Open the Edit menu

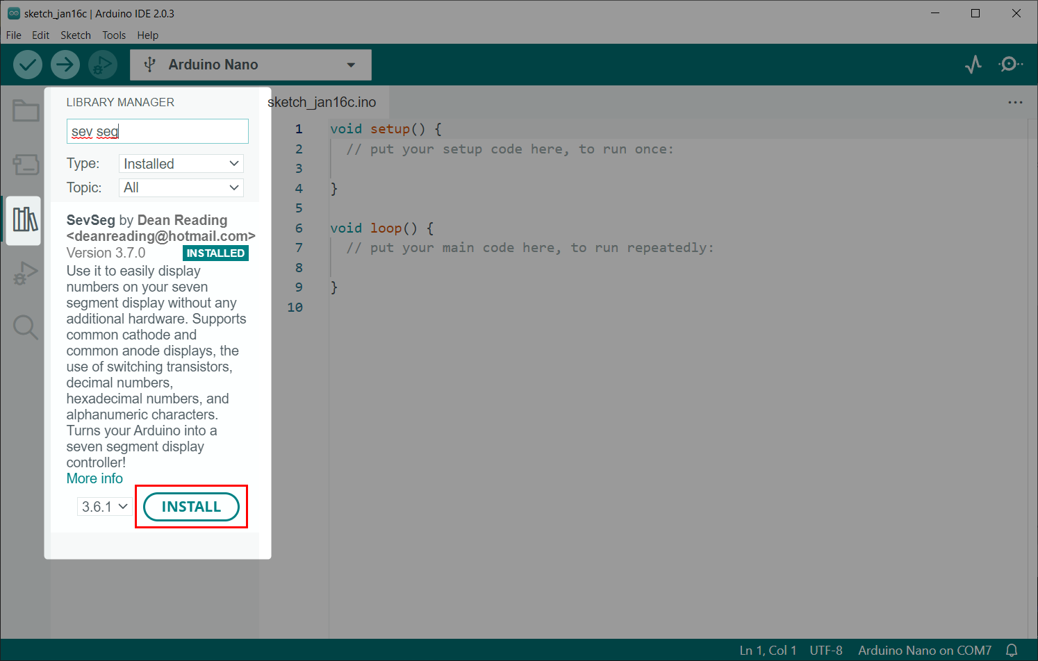pyautogui.click(x=40, y=35)
